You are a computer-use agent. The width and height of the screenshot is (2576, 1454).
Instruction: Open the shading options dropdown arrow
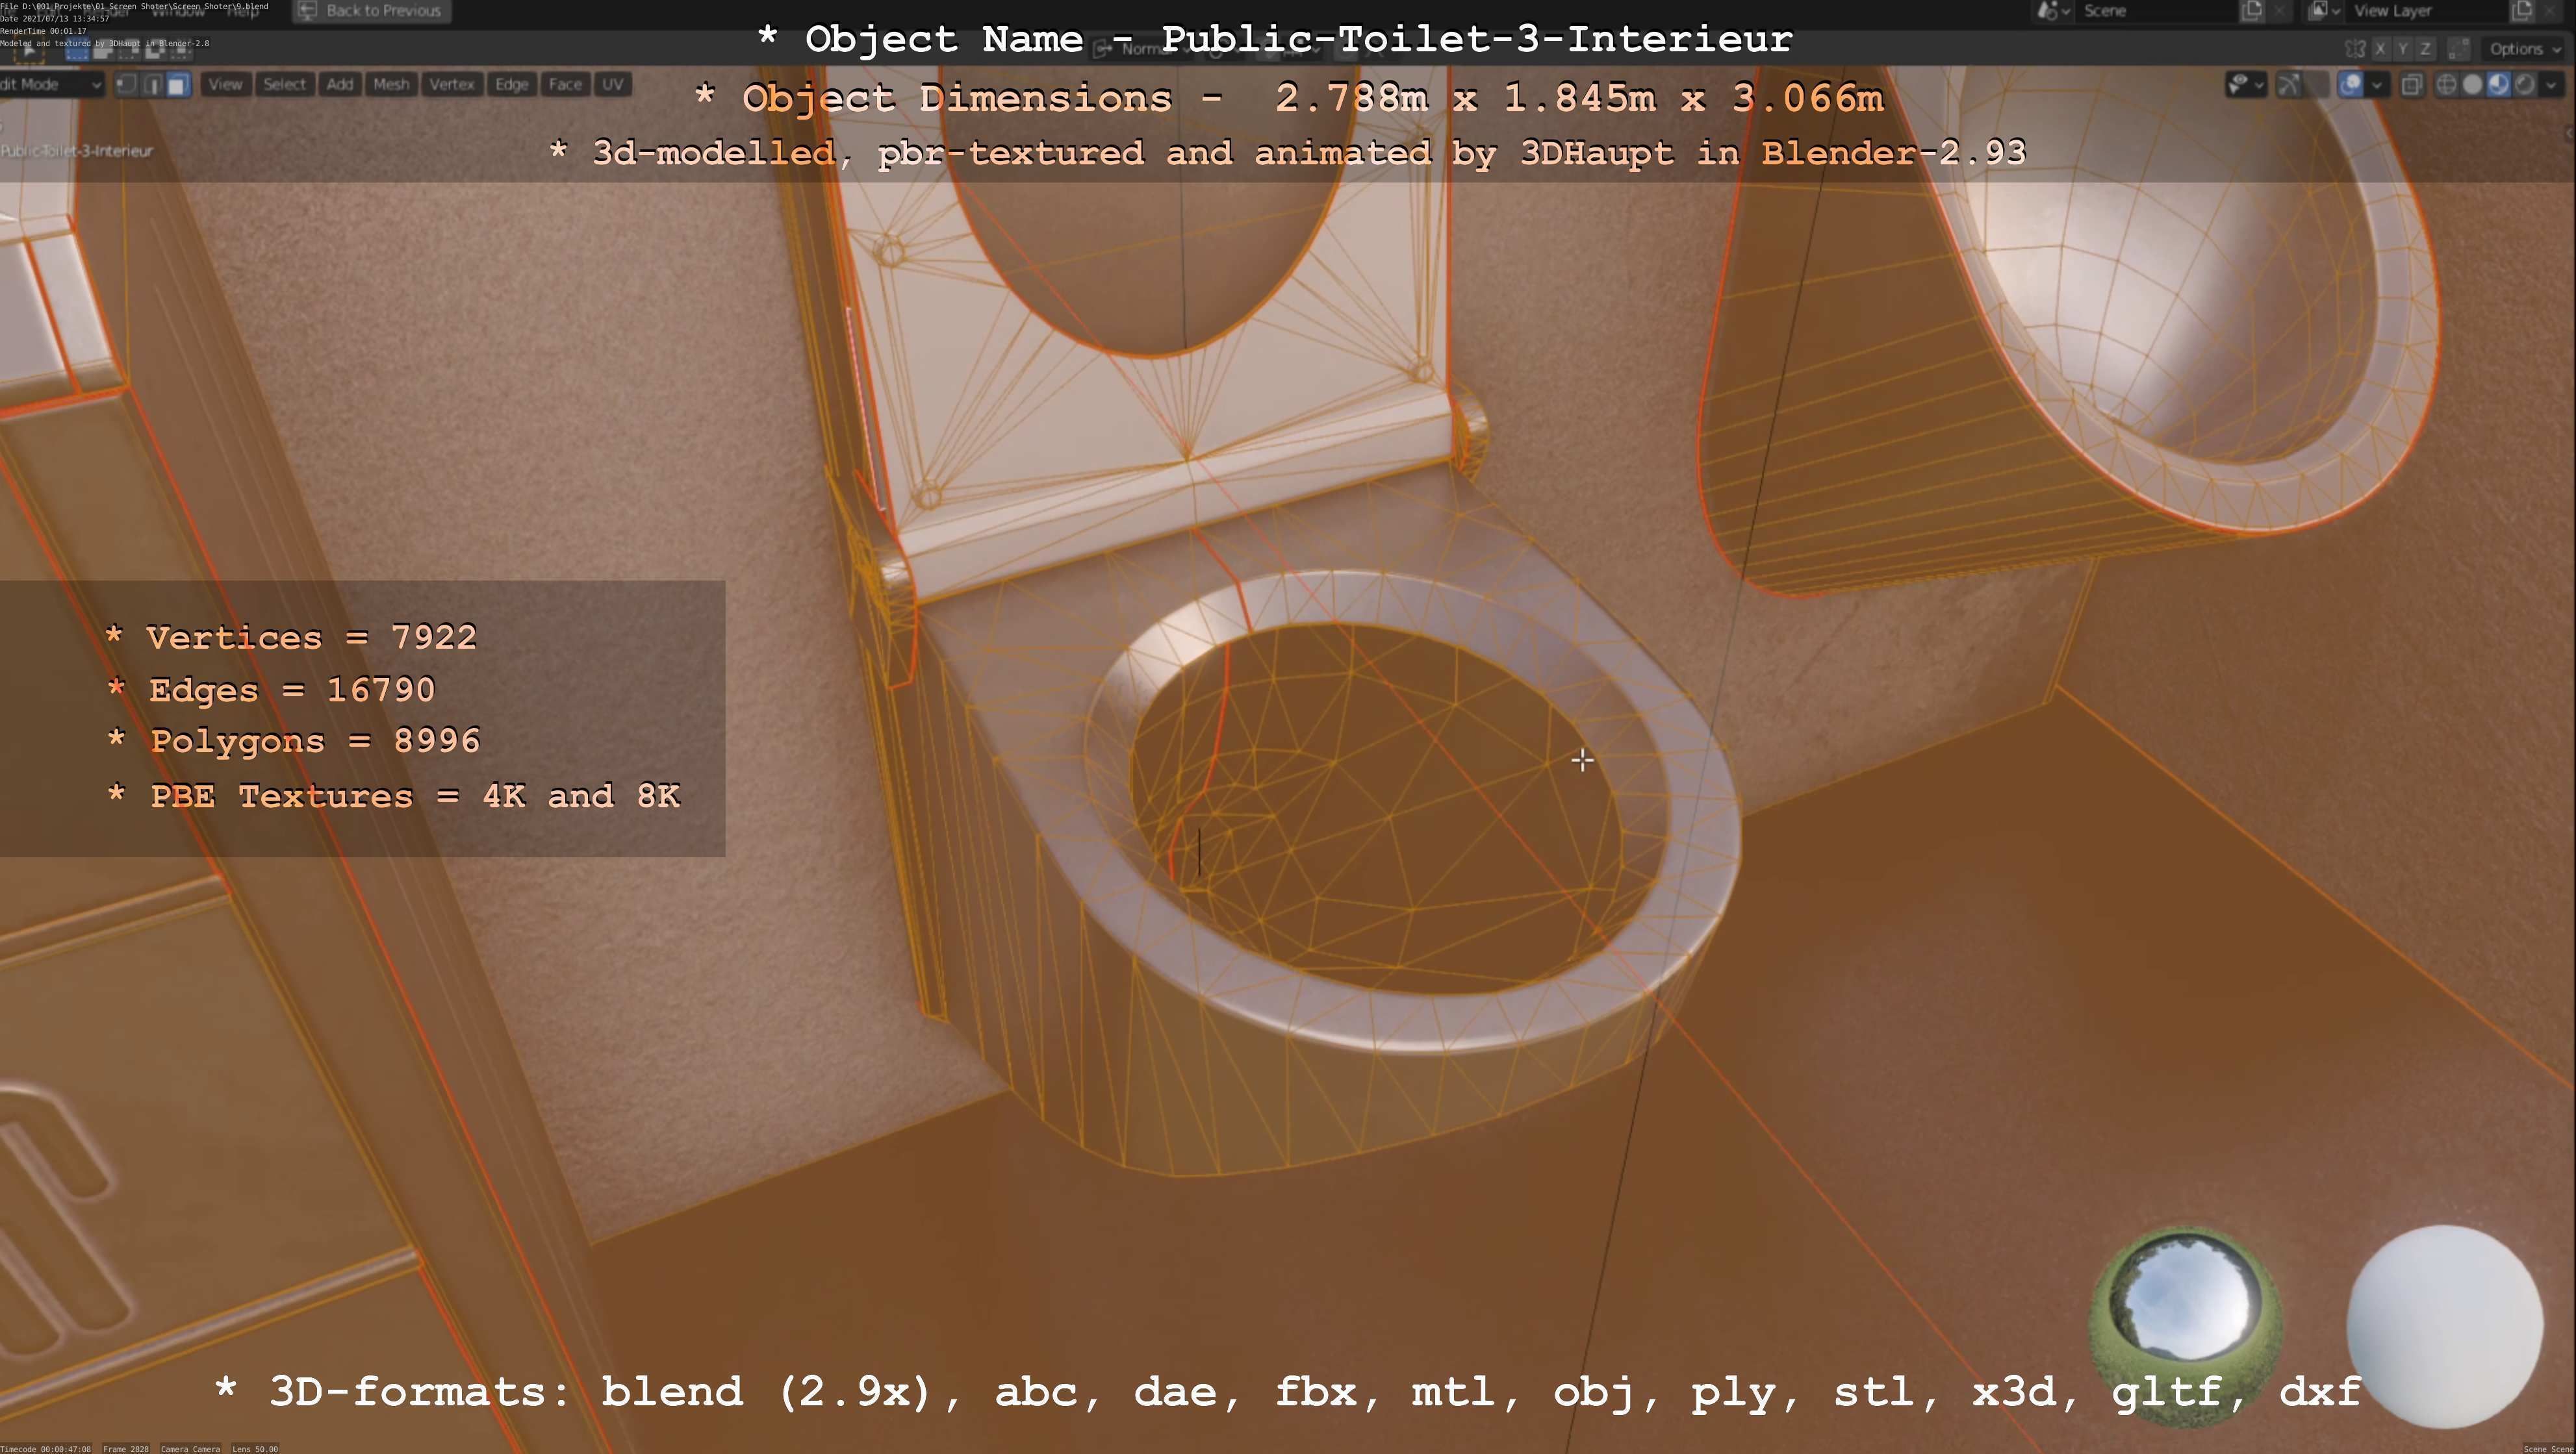(2551, 85)
